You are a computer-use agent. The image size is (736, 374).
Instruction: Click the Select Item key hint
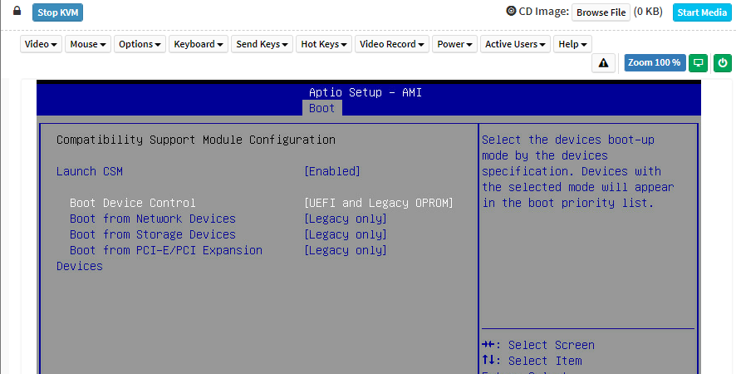pyautogui.click(x=532, y=361)
